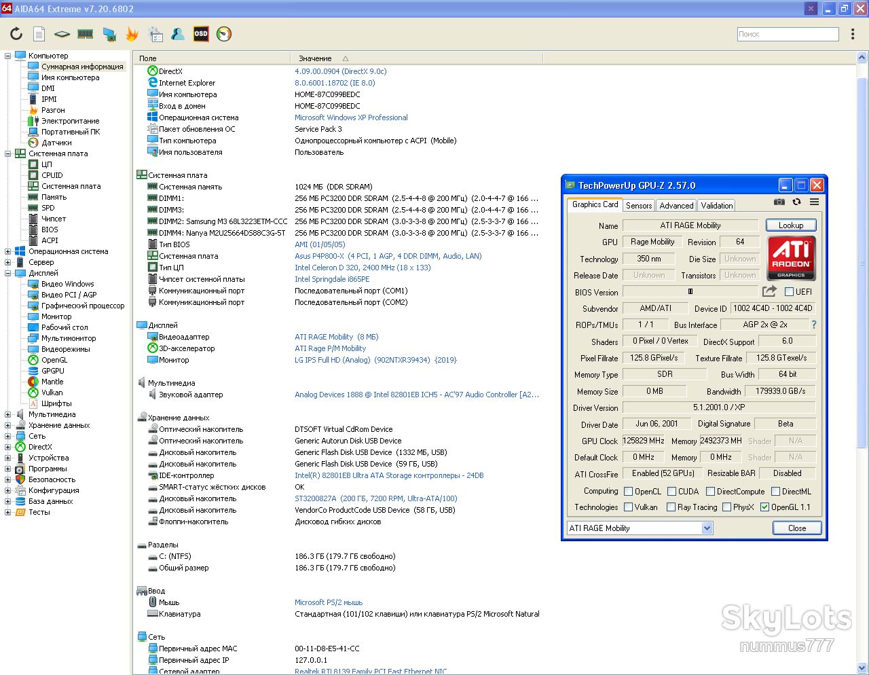The height and width of the screenshot is (675, 869).
Task: Enable the OpenCL checkbox
Action: [628, 492]
